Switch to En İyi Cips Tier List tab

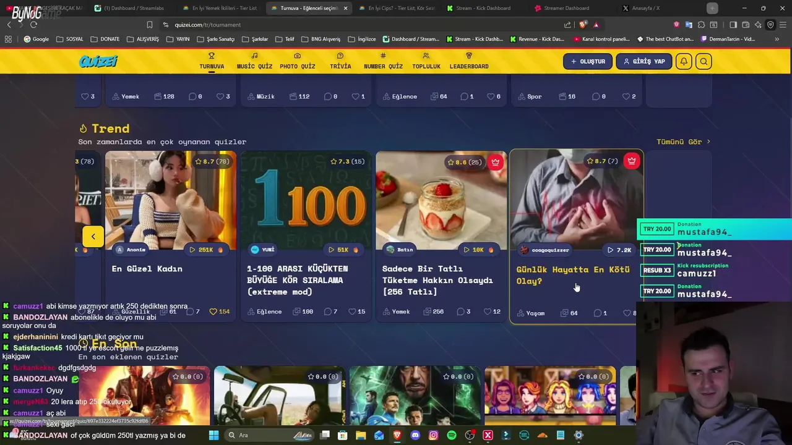pyautogui.click(x=396, y=8)
